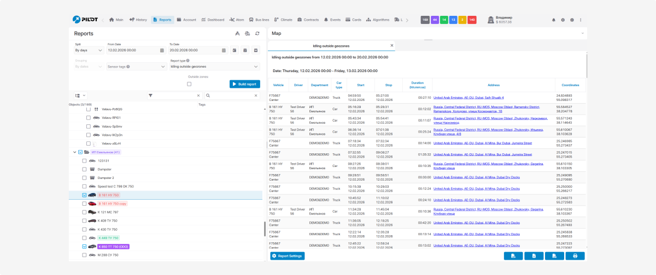This screenshot has width=656, height=275.
Task: Open the Split By days dropdown
Action: click(x=89, y=50)
